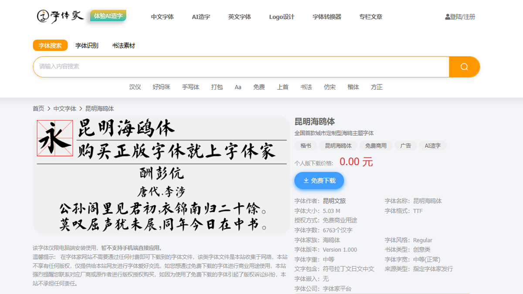Click the 免费商业用途 license value
This screenshot has width=523, height=294.
340,220
